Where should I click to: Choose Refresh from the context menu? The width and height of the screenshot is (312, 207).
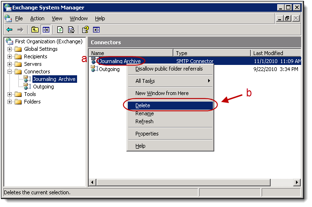pos(170,121)
